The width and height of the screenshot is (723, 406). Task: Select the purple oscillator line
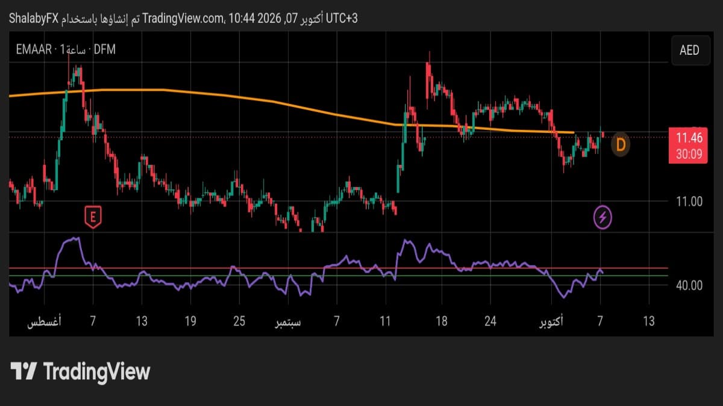point(306,268)
